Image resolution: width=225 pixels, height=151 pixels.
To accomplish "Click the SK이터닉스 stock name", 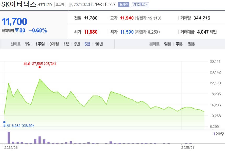I will click(19, 4).
